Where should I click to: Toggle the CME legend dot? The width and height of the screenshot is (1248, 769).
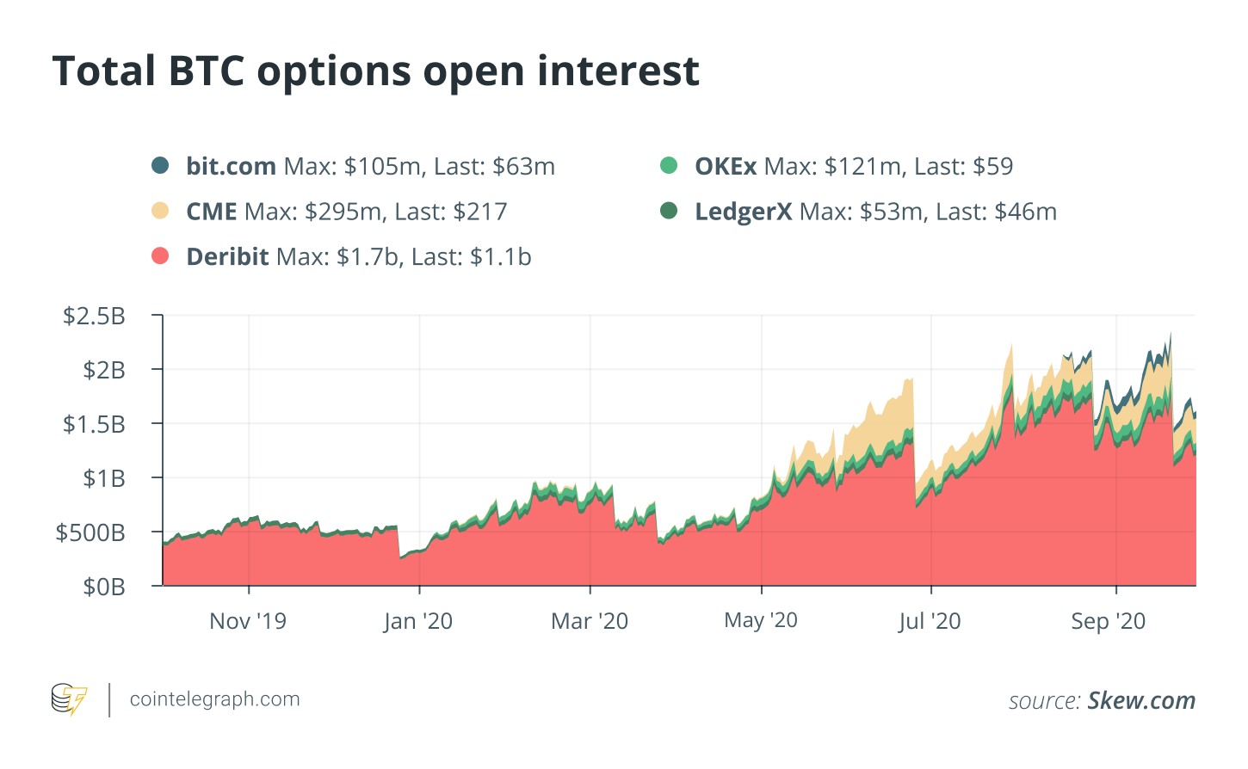[x=160, y=211]
